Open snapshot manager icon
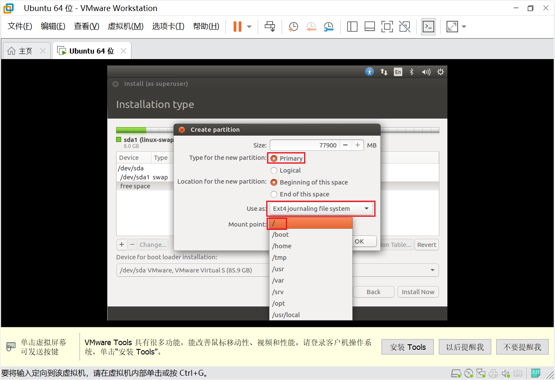 [328, 27]
